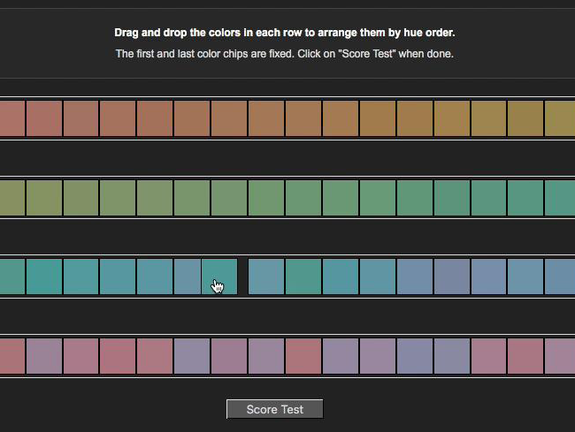
Task: Select the green chip sitting among blue chips right of the gap
Action: click(303, 277)
